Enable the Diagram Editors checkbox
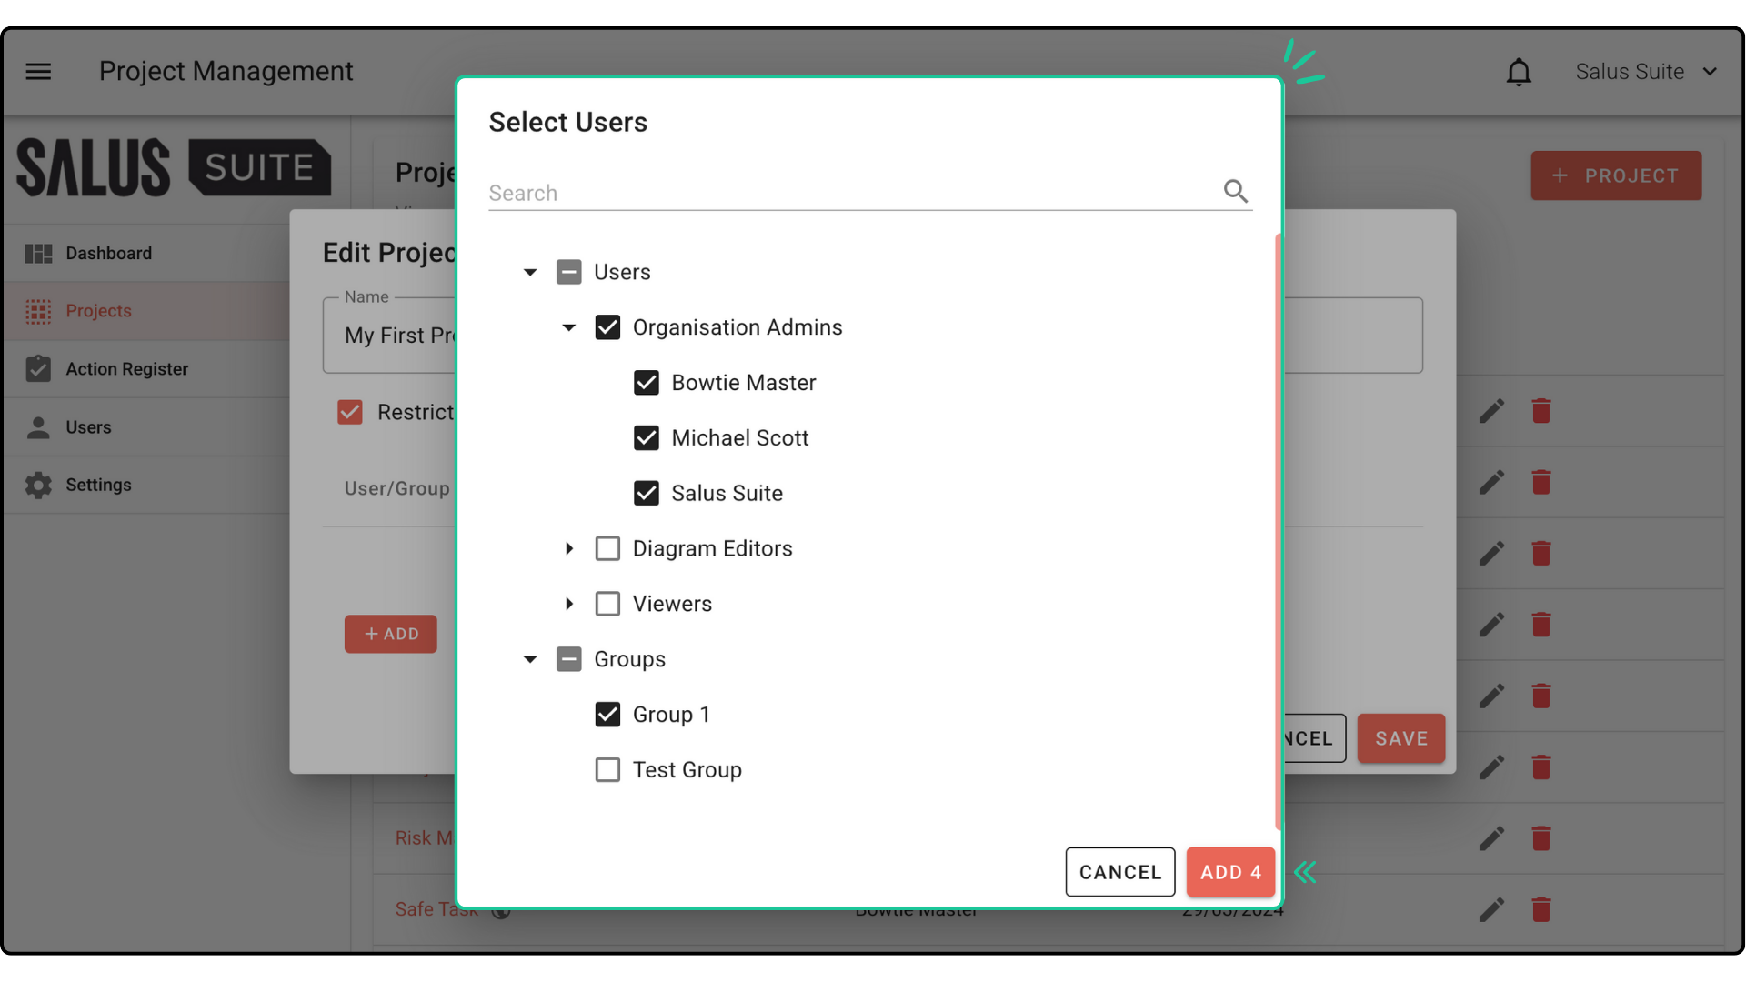The height and width of the screenshot is (982, 1746). 607,549
